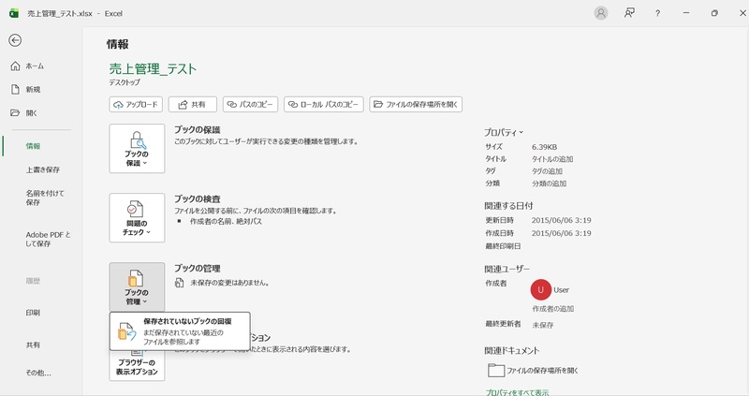This screenshot has height=396, width=749.
Task: Open the ホーム page in sidebar
Action: click(x=27, y=66)
